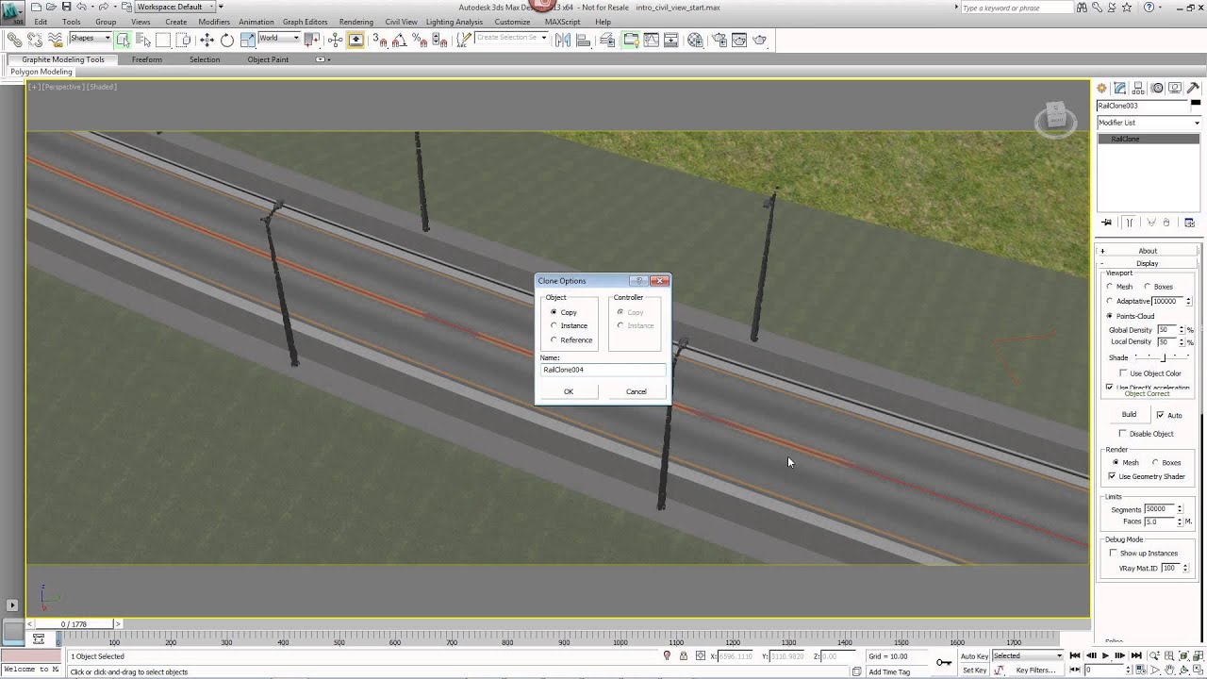Confirm clone with OK button
This screenshot has width=1207, height=679.
tap(569, 391)
